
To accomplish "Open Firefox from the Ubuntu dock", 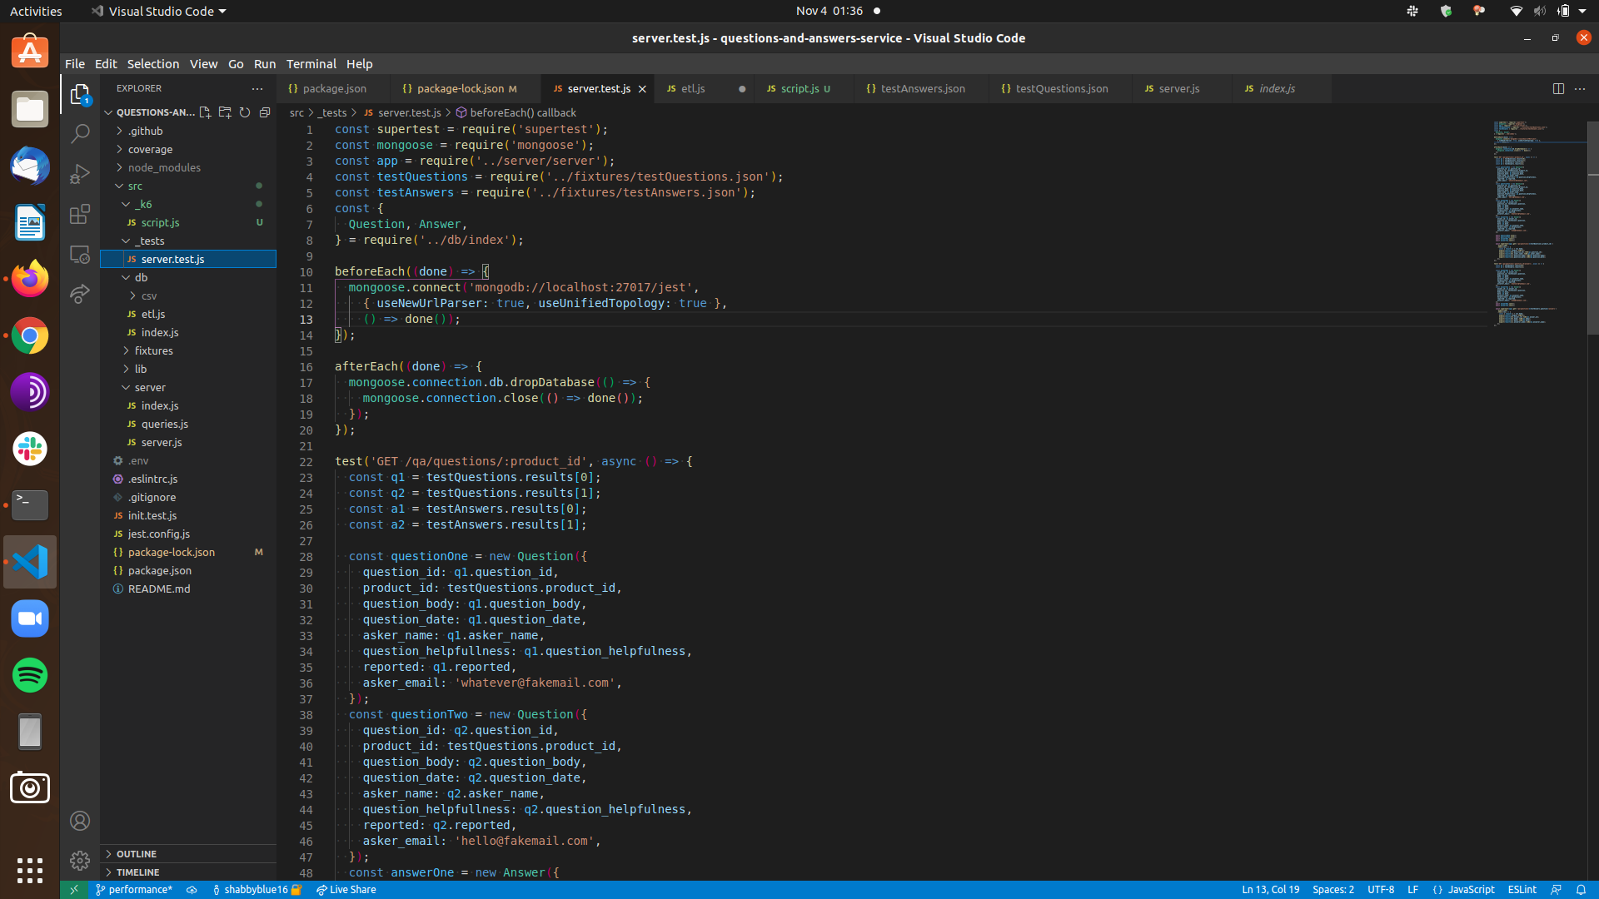I will 30,279.
